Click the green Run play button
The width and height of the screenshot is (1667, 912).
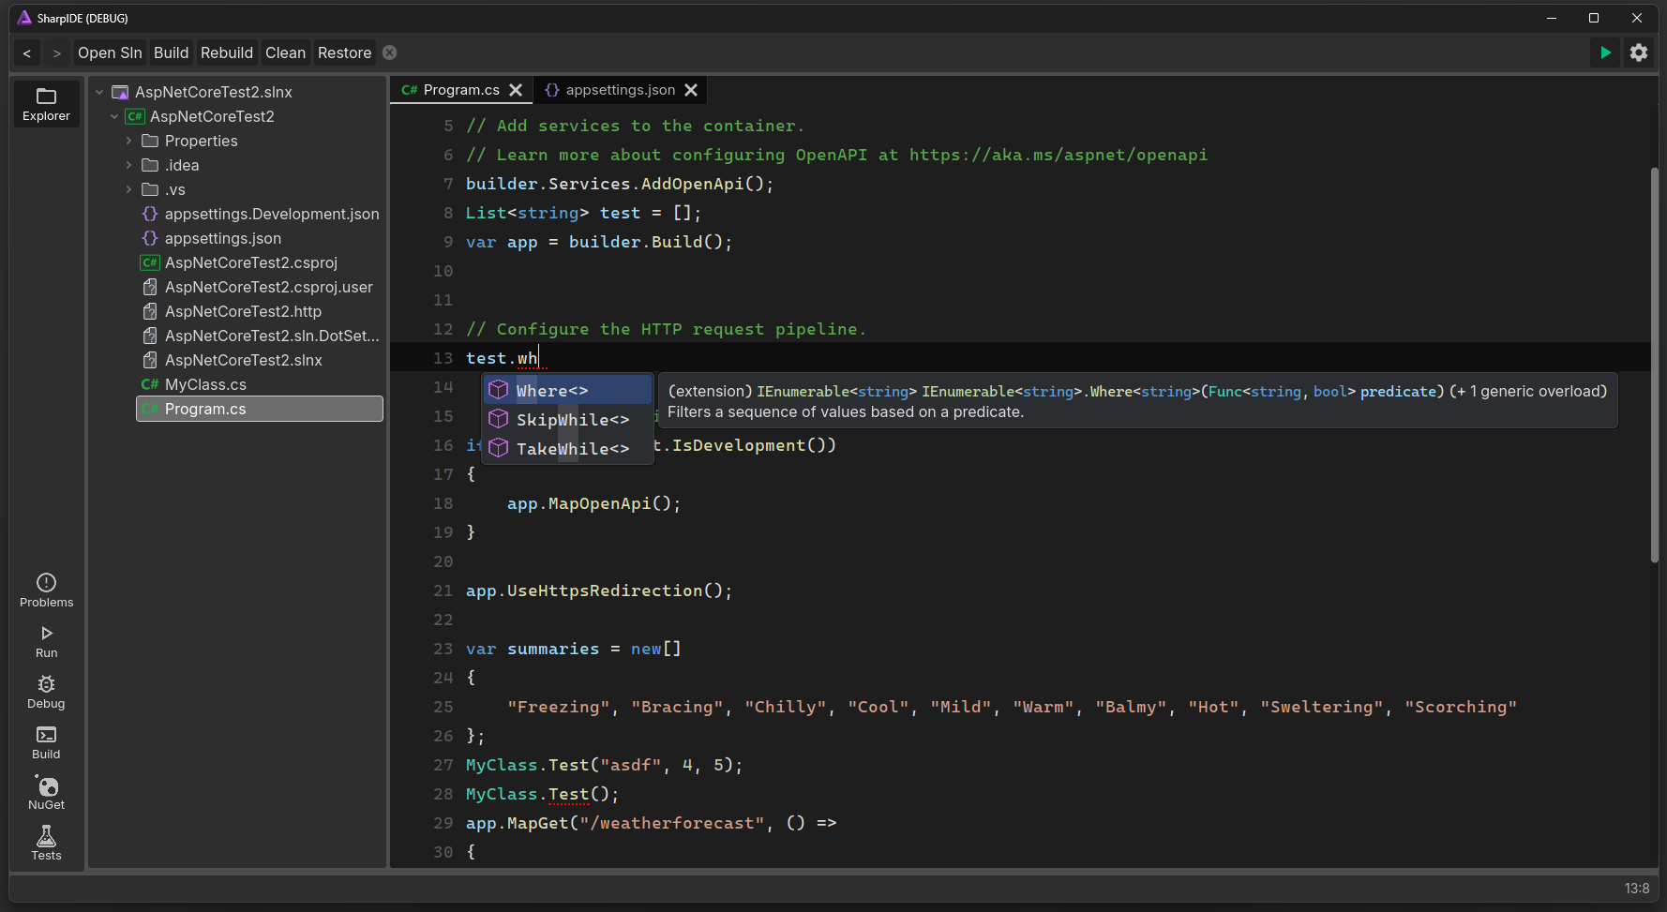click(1605, 52)
